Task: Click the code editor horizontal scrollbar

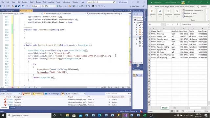Action: pos(65,87)
